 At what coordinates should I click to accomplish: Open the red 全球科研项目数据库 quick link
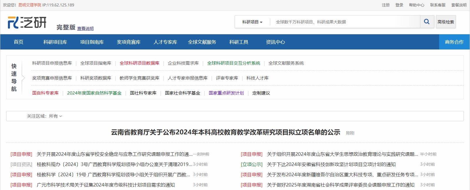pyautogui.click(x=140, y=63)
